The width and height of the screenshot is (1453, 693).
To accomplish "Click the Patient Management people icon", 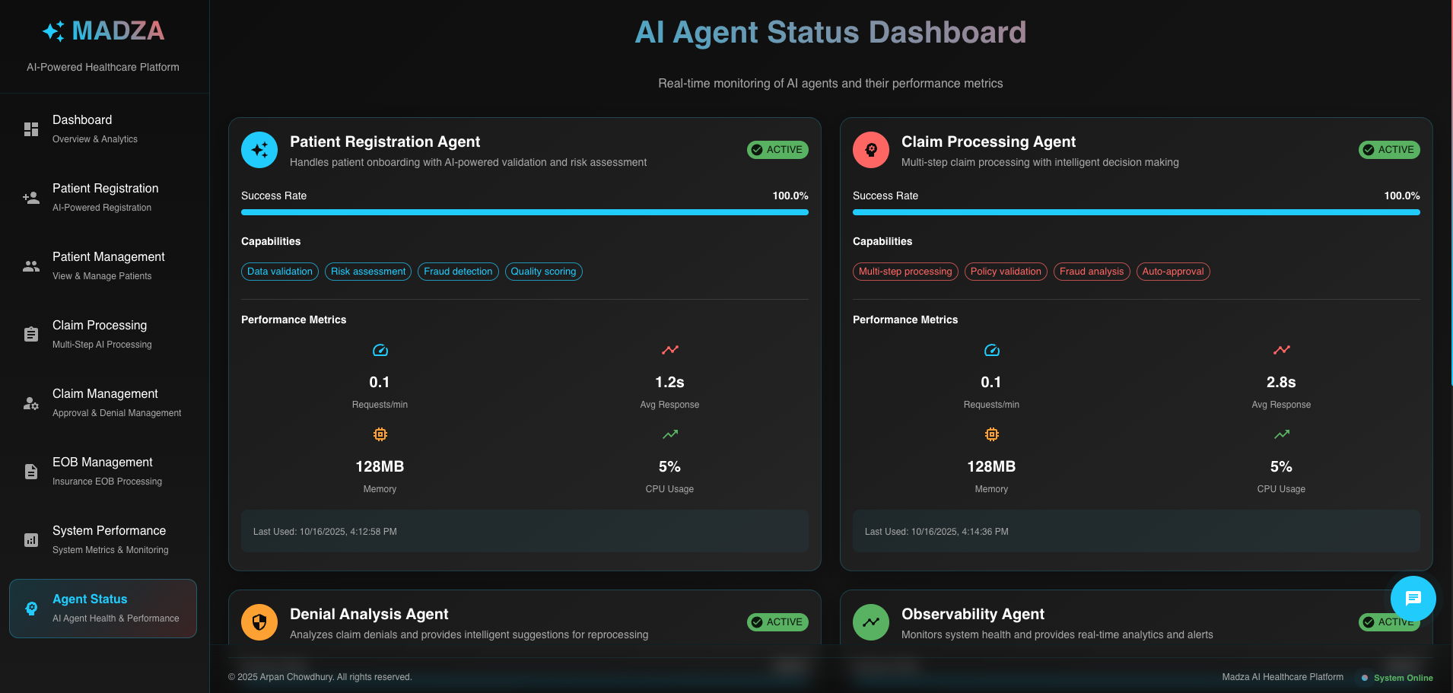I will point(31,266).
